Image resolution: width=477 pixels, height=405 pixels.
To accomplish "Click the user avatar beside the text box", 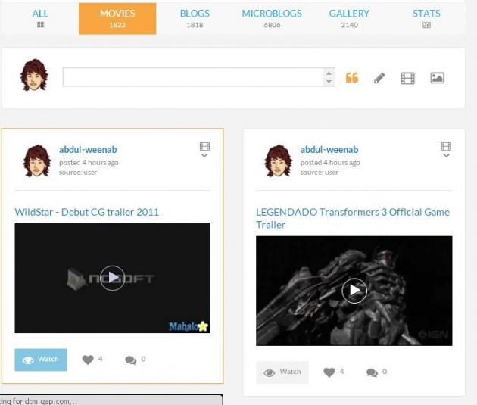I will click(34, 75).
